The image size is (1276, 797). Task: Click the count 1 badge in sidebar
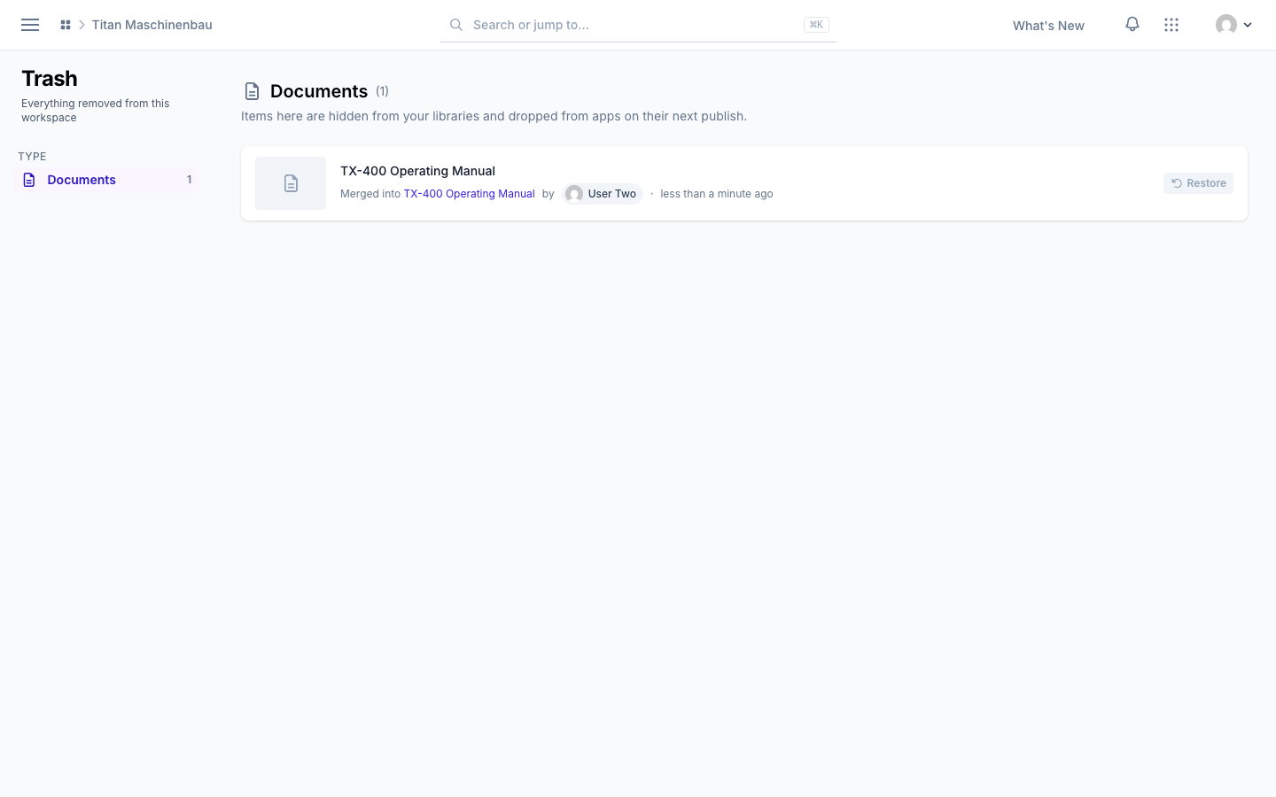(x=189, y=180)
